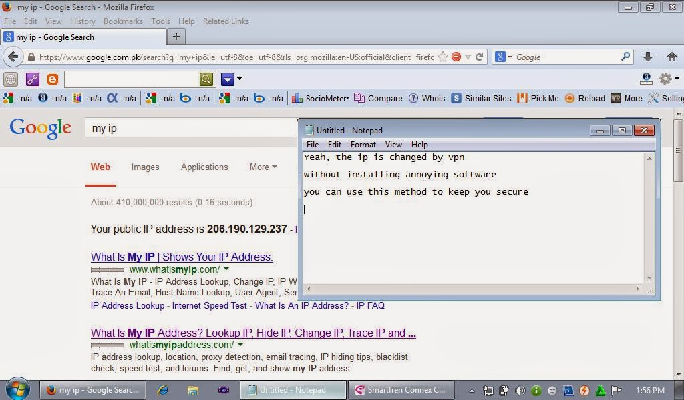Screen dimensions: 684x400
Task: Click the red stop icon in address bar
Action: click(x=456, y=57)
